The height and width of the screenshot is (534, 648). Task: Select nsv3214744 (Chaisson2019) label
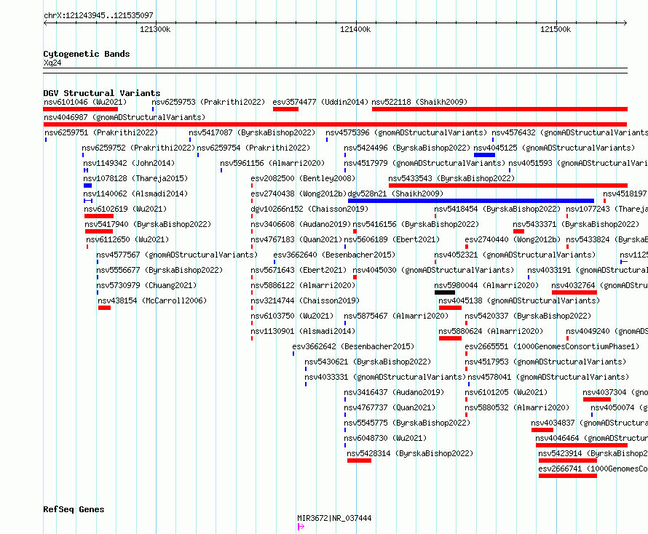(305, 300)
